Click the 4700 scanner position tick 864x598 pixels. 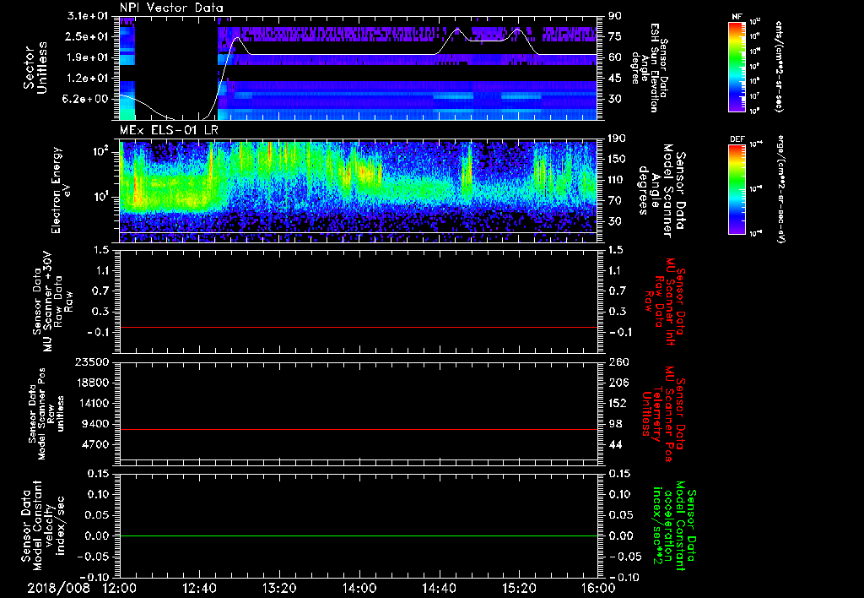(96, 444)
